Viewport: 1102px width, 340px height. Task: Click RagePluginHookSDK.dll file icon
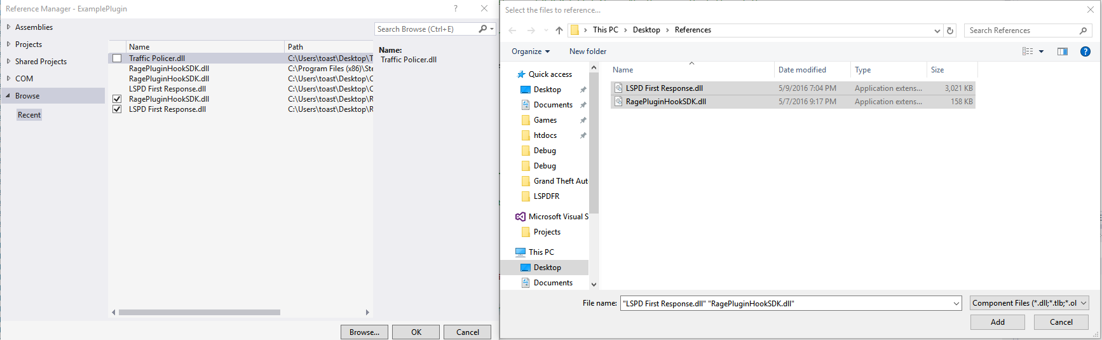click(x=618, y=102)
